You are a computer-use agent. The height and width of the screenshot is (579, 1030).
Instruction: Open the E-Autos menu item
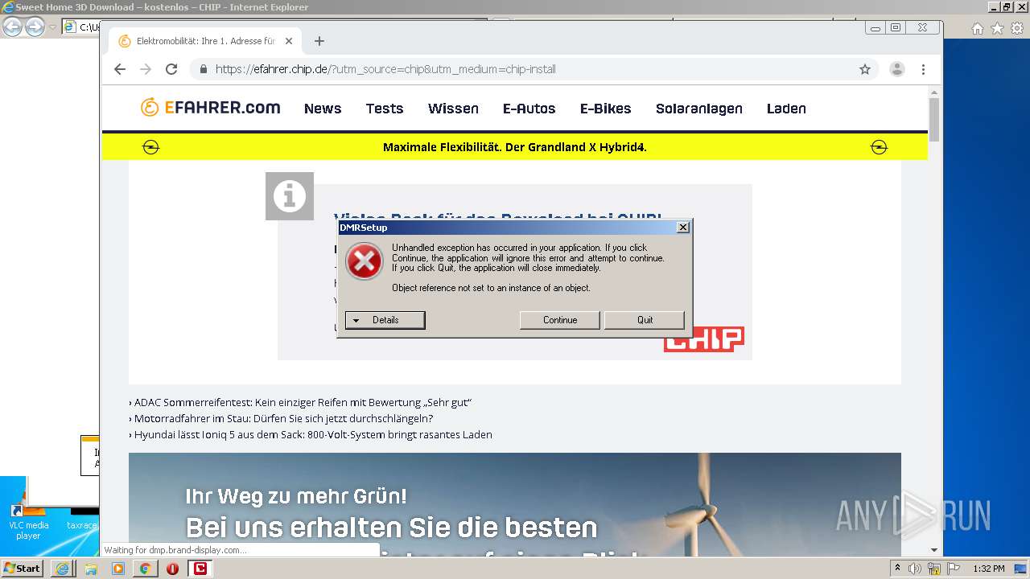[x=529, y=109]
